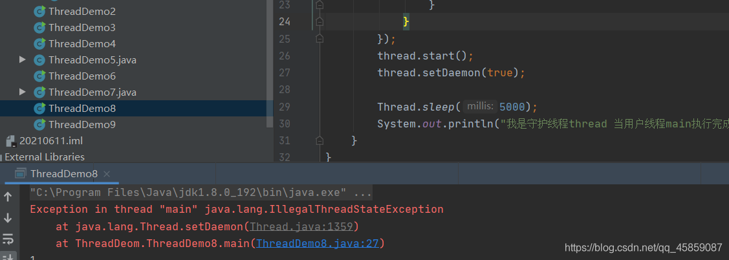Go down the stack trace with down arrow
The image size is (729, 260).
pos(8,218)
